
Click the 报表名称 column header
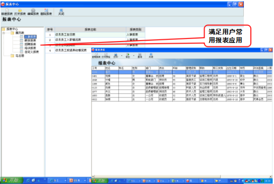click(91, 30)
